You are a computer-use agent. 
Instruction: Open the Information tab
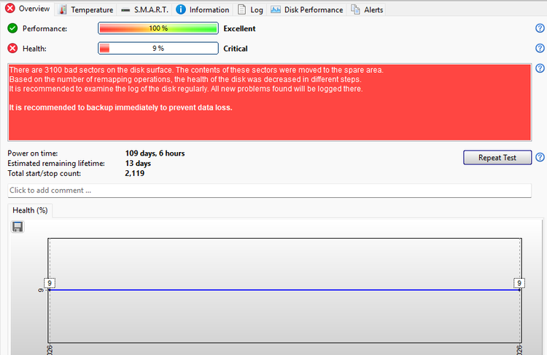[x=203, y=9]
